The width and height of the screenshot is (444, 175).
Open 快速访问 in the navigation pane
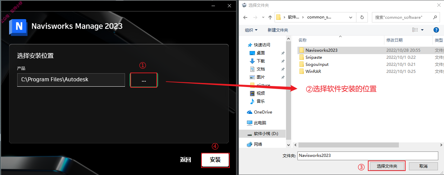262,45
